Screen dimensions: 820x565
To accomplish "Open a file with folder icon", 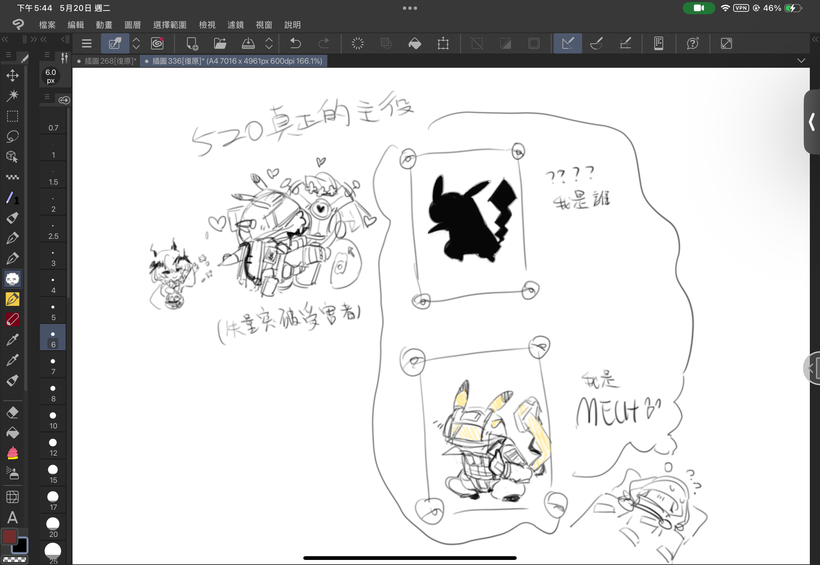I will pyautogui.click(x=220, y=44).
